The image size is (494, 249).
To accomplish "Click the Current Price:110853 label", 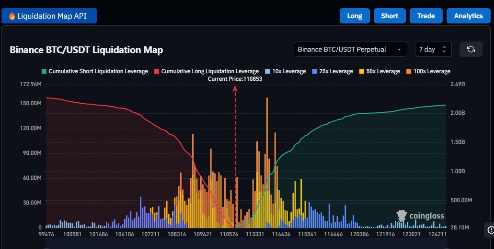I will [235, 79].
